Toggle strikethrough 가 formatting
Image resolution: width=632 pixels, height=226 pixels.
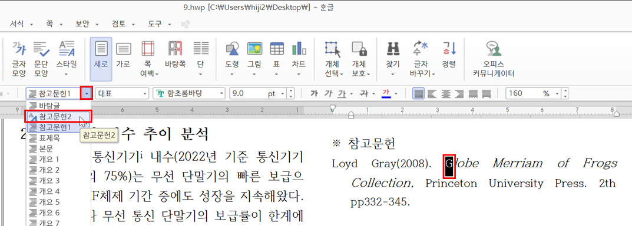click(x=365, y=93)
